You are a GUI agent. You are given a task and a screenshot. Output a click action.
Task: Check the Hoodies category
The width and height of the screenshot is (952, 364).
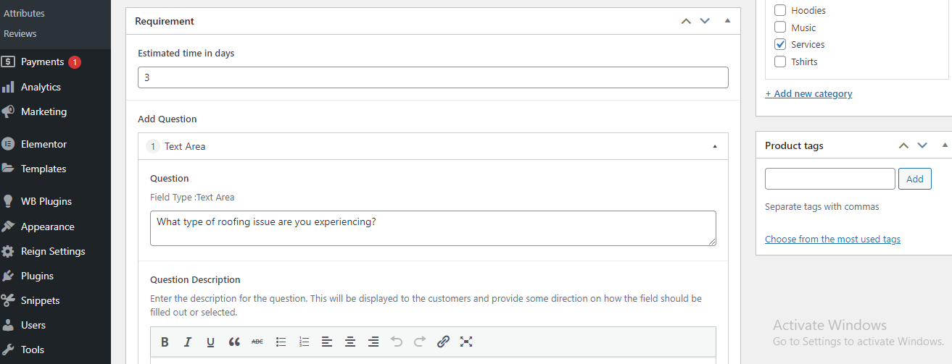pos(780,10)
